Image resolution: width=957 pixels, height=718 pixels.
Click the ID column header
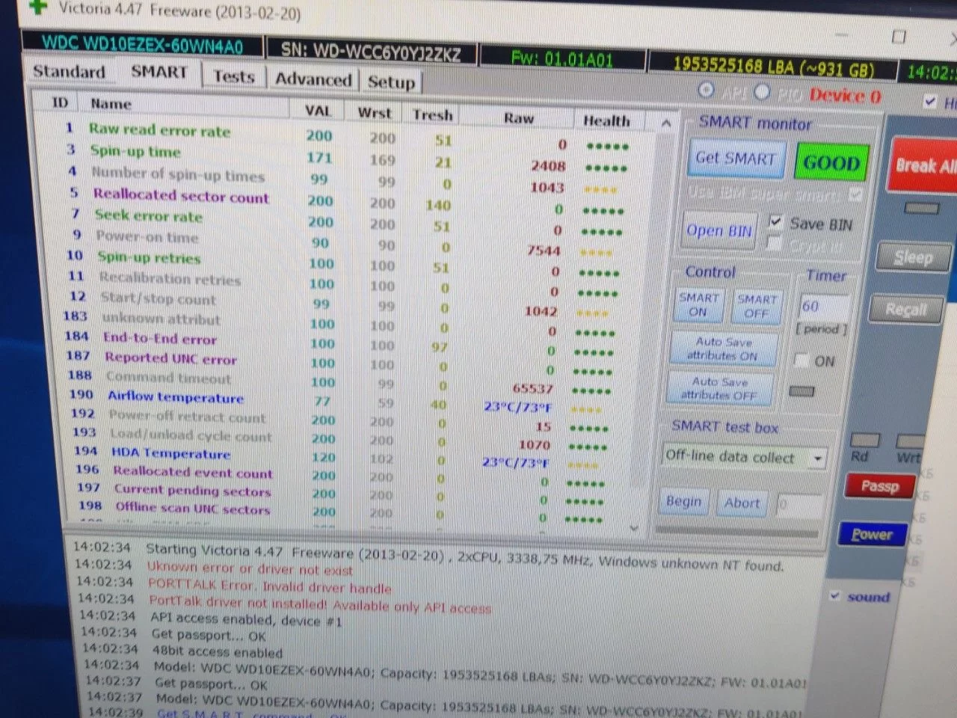[x=60, y=102]
